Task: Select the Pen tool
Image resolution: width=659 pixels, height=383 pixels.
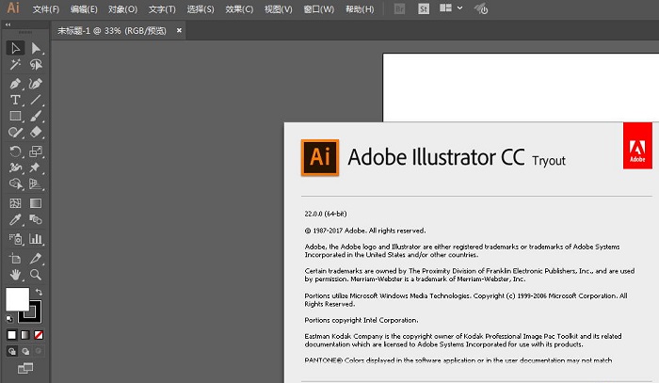Action: pos(16,84)
